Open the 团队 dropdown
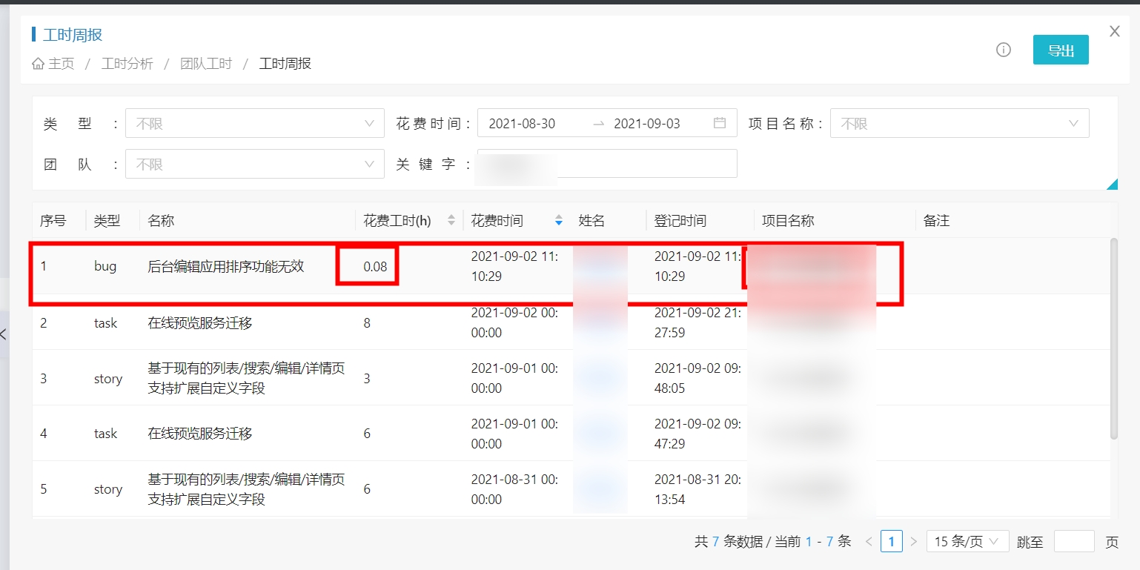The height and width of the screenshot is (570, 1140). 255,164
